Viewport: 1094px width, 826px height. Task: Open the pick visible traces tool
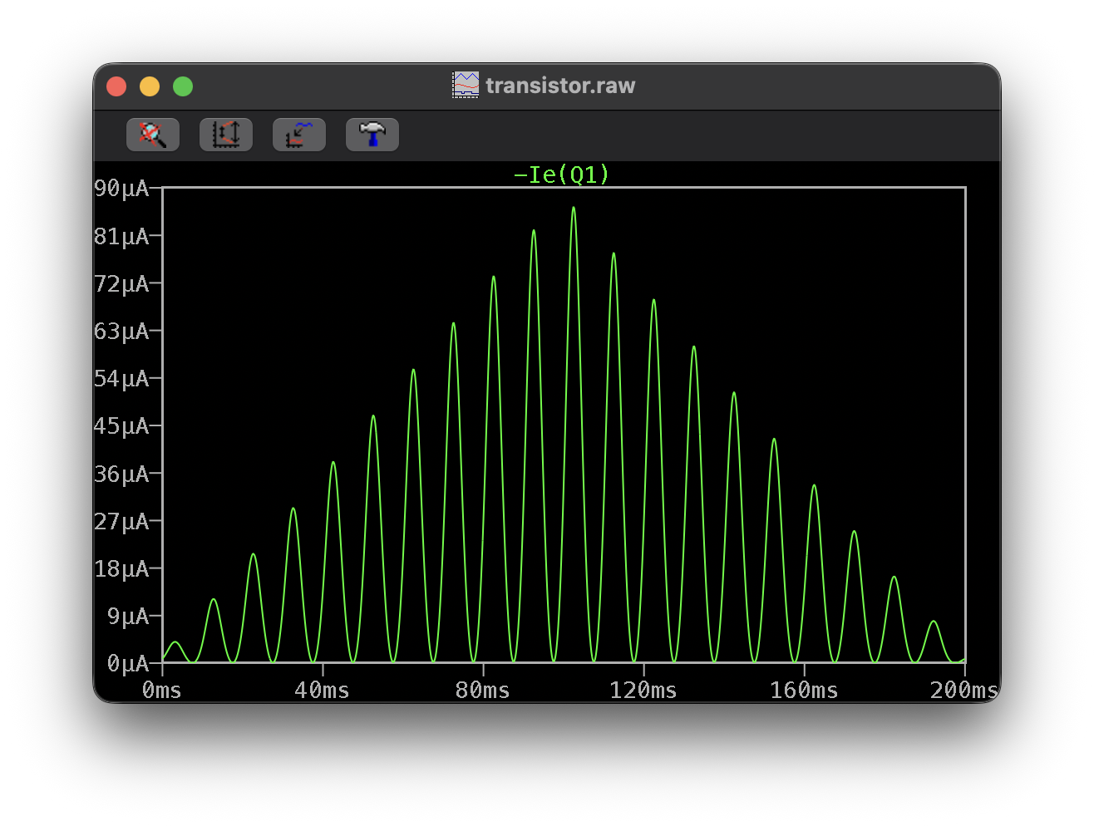299,135
